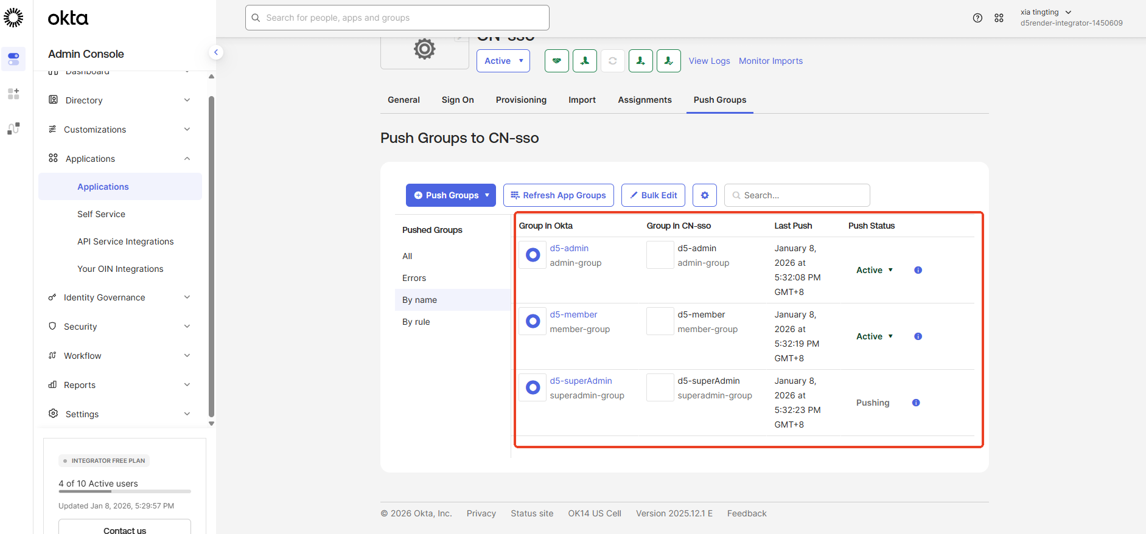
Task: Open Active push status dropdown for d5-member
Action: 875,336
